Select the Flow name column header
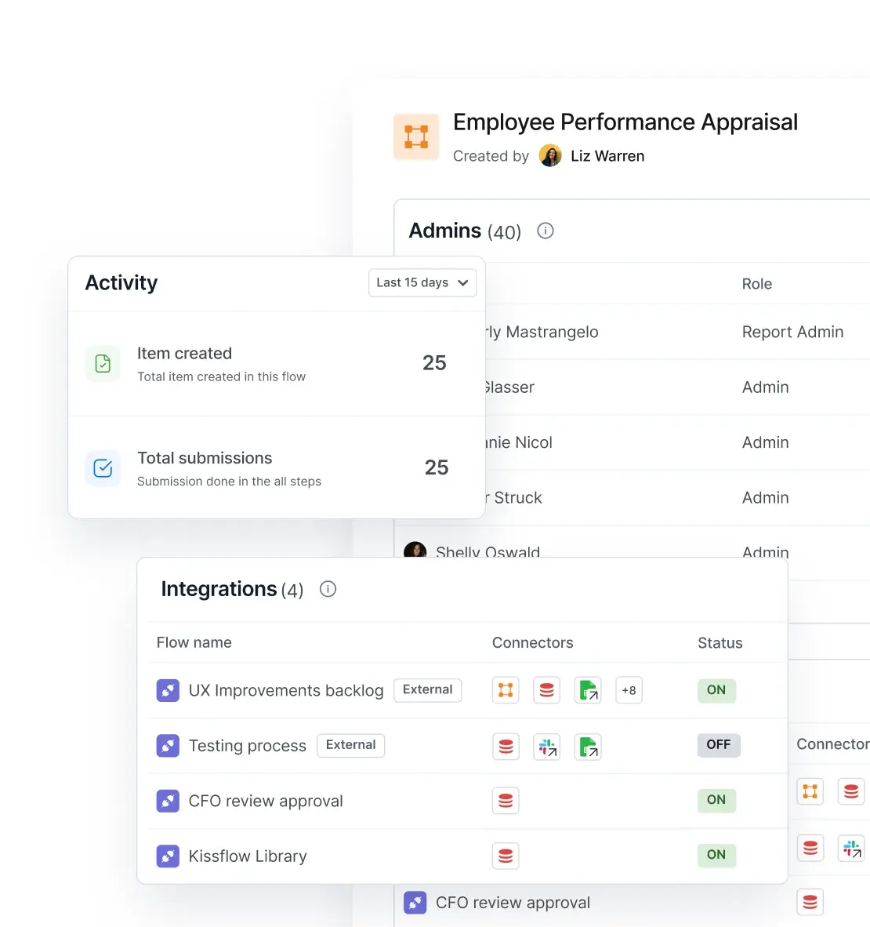The image size is (870, 927). pos(194,642)
